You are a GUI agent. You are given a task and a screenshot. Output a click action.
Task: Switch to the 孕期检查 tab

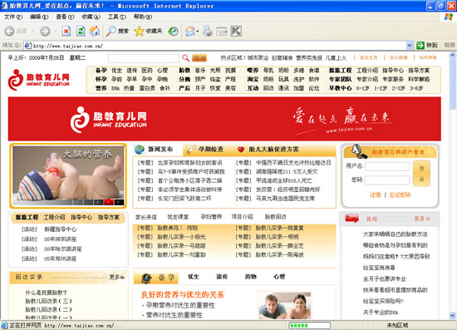click(211, 150)
